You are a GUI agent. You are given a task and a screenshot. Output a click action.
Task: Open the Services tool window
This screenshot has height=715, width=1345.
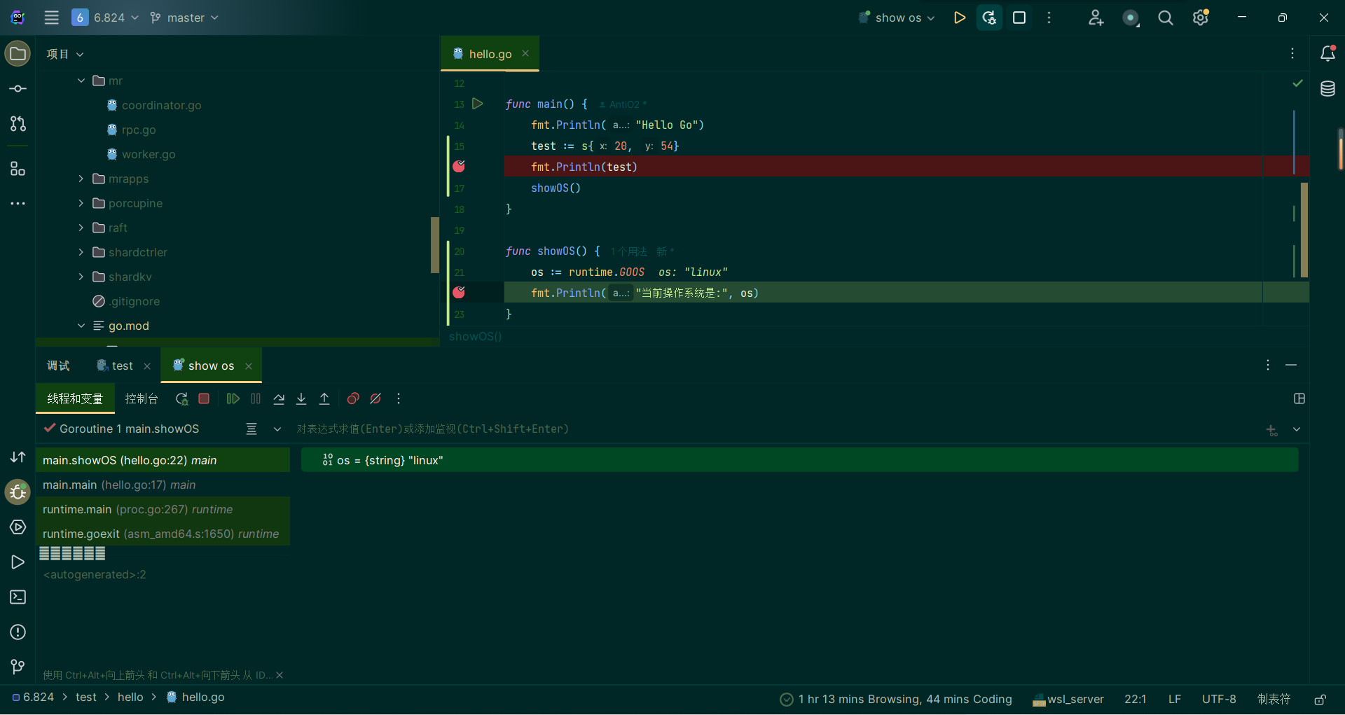tap(18, 527)
